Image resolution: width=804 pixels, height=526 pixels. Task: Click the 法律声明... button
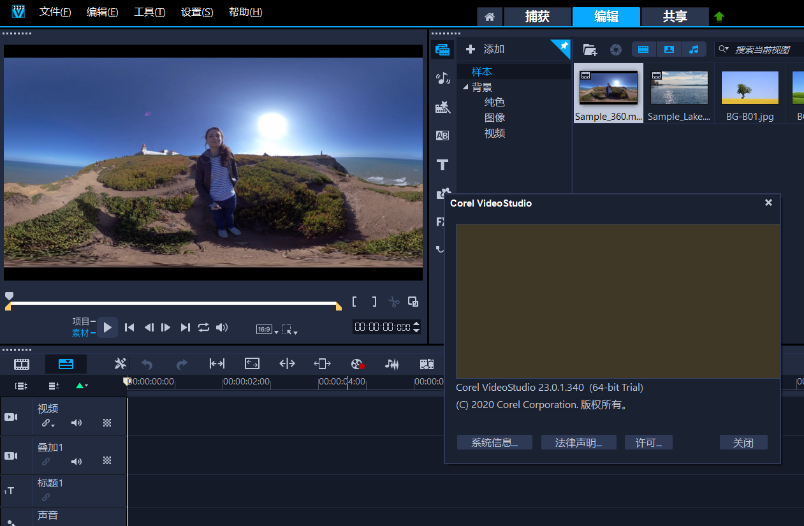(x=578, y=442)
